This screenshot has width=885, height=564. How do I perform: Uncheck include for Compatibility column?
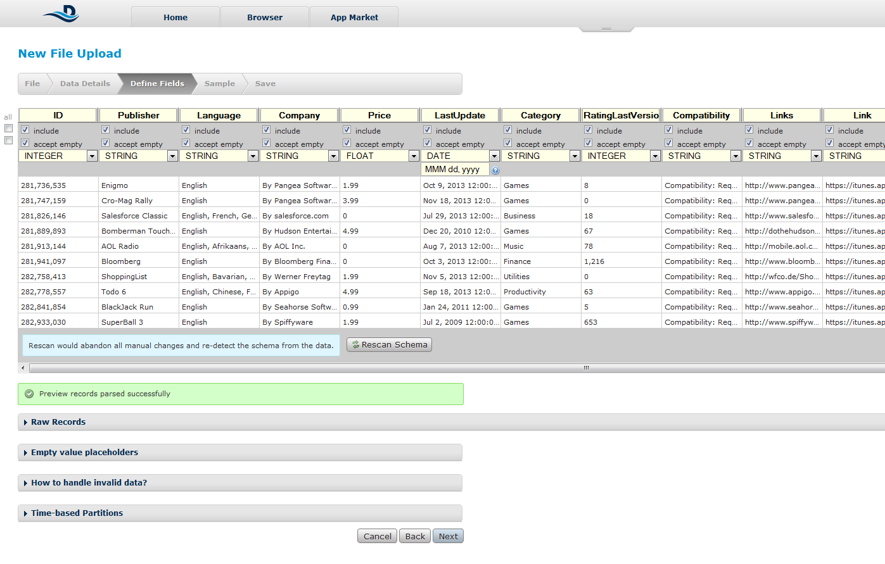(669, 130)
